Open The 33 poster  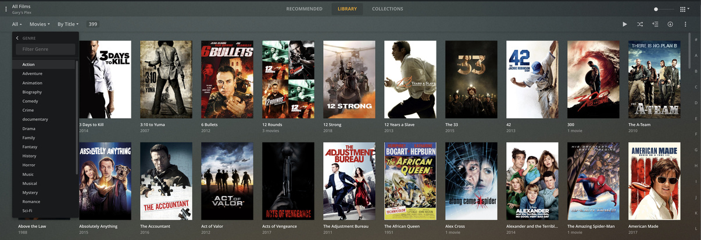[471, 79]
